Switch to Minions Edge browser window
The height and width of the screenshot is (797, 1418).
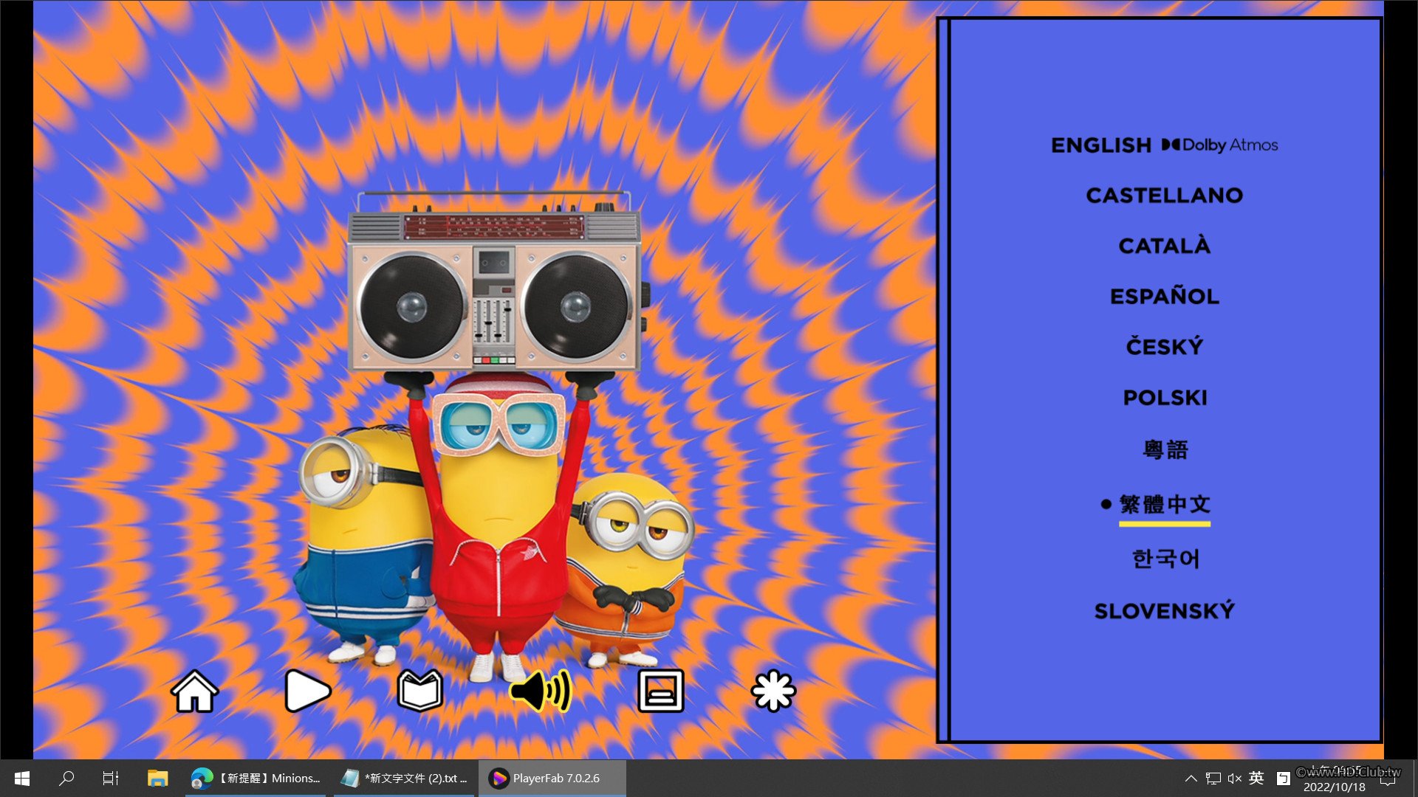256,778
